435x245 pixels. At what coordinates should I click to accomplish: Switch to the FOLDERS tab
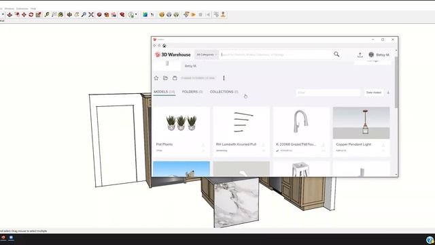click(x=192, y=92)
